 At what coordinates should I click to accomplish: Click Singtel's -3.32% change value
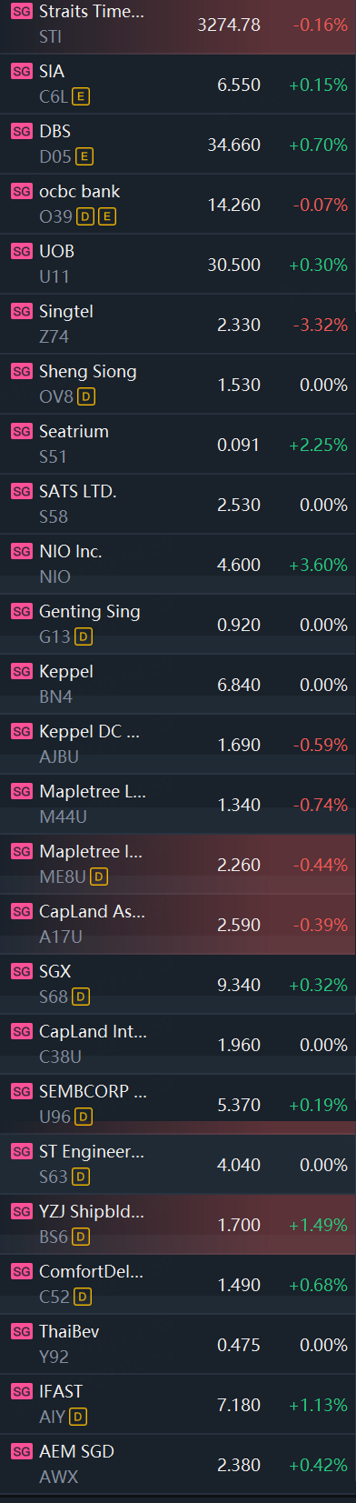tap(320, 325)
